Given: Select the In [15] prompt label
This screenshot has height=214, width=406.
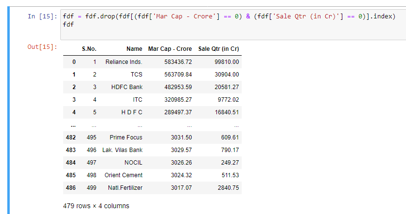Looking at the screenshot, I should [x=42, y=16].
